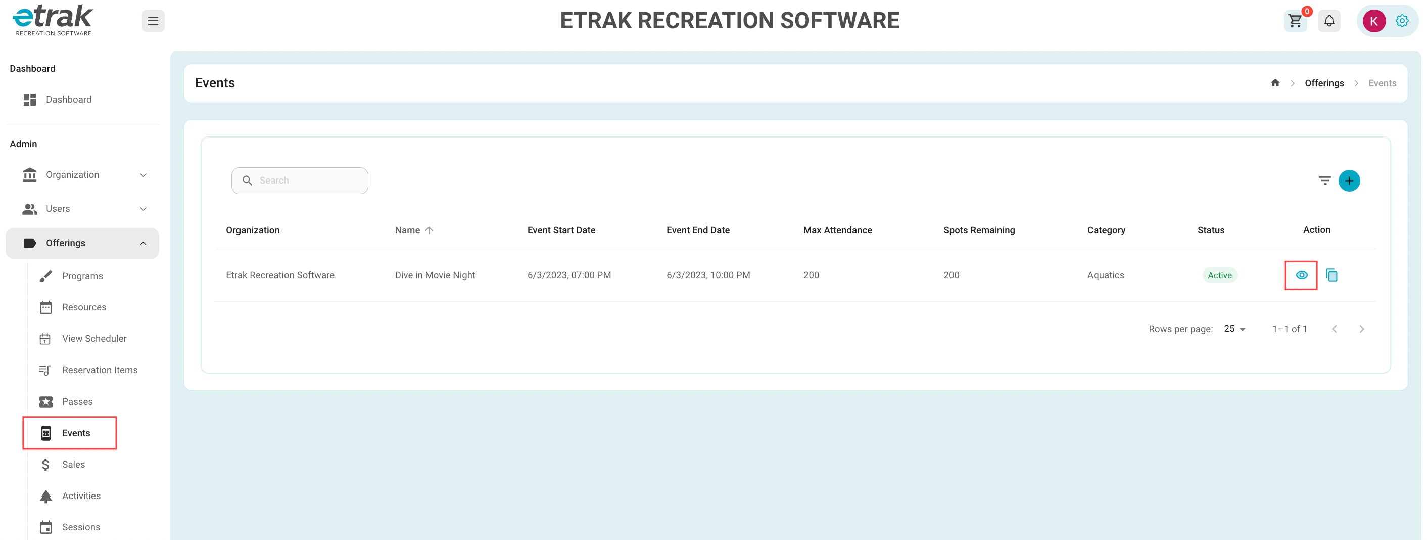Open Resources in the sidebar

(x=84, y=308)
